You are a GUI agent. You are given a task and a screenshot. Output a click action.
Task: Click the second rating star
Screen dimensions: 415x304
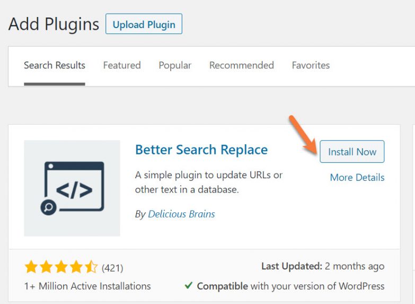[46, 267]
